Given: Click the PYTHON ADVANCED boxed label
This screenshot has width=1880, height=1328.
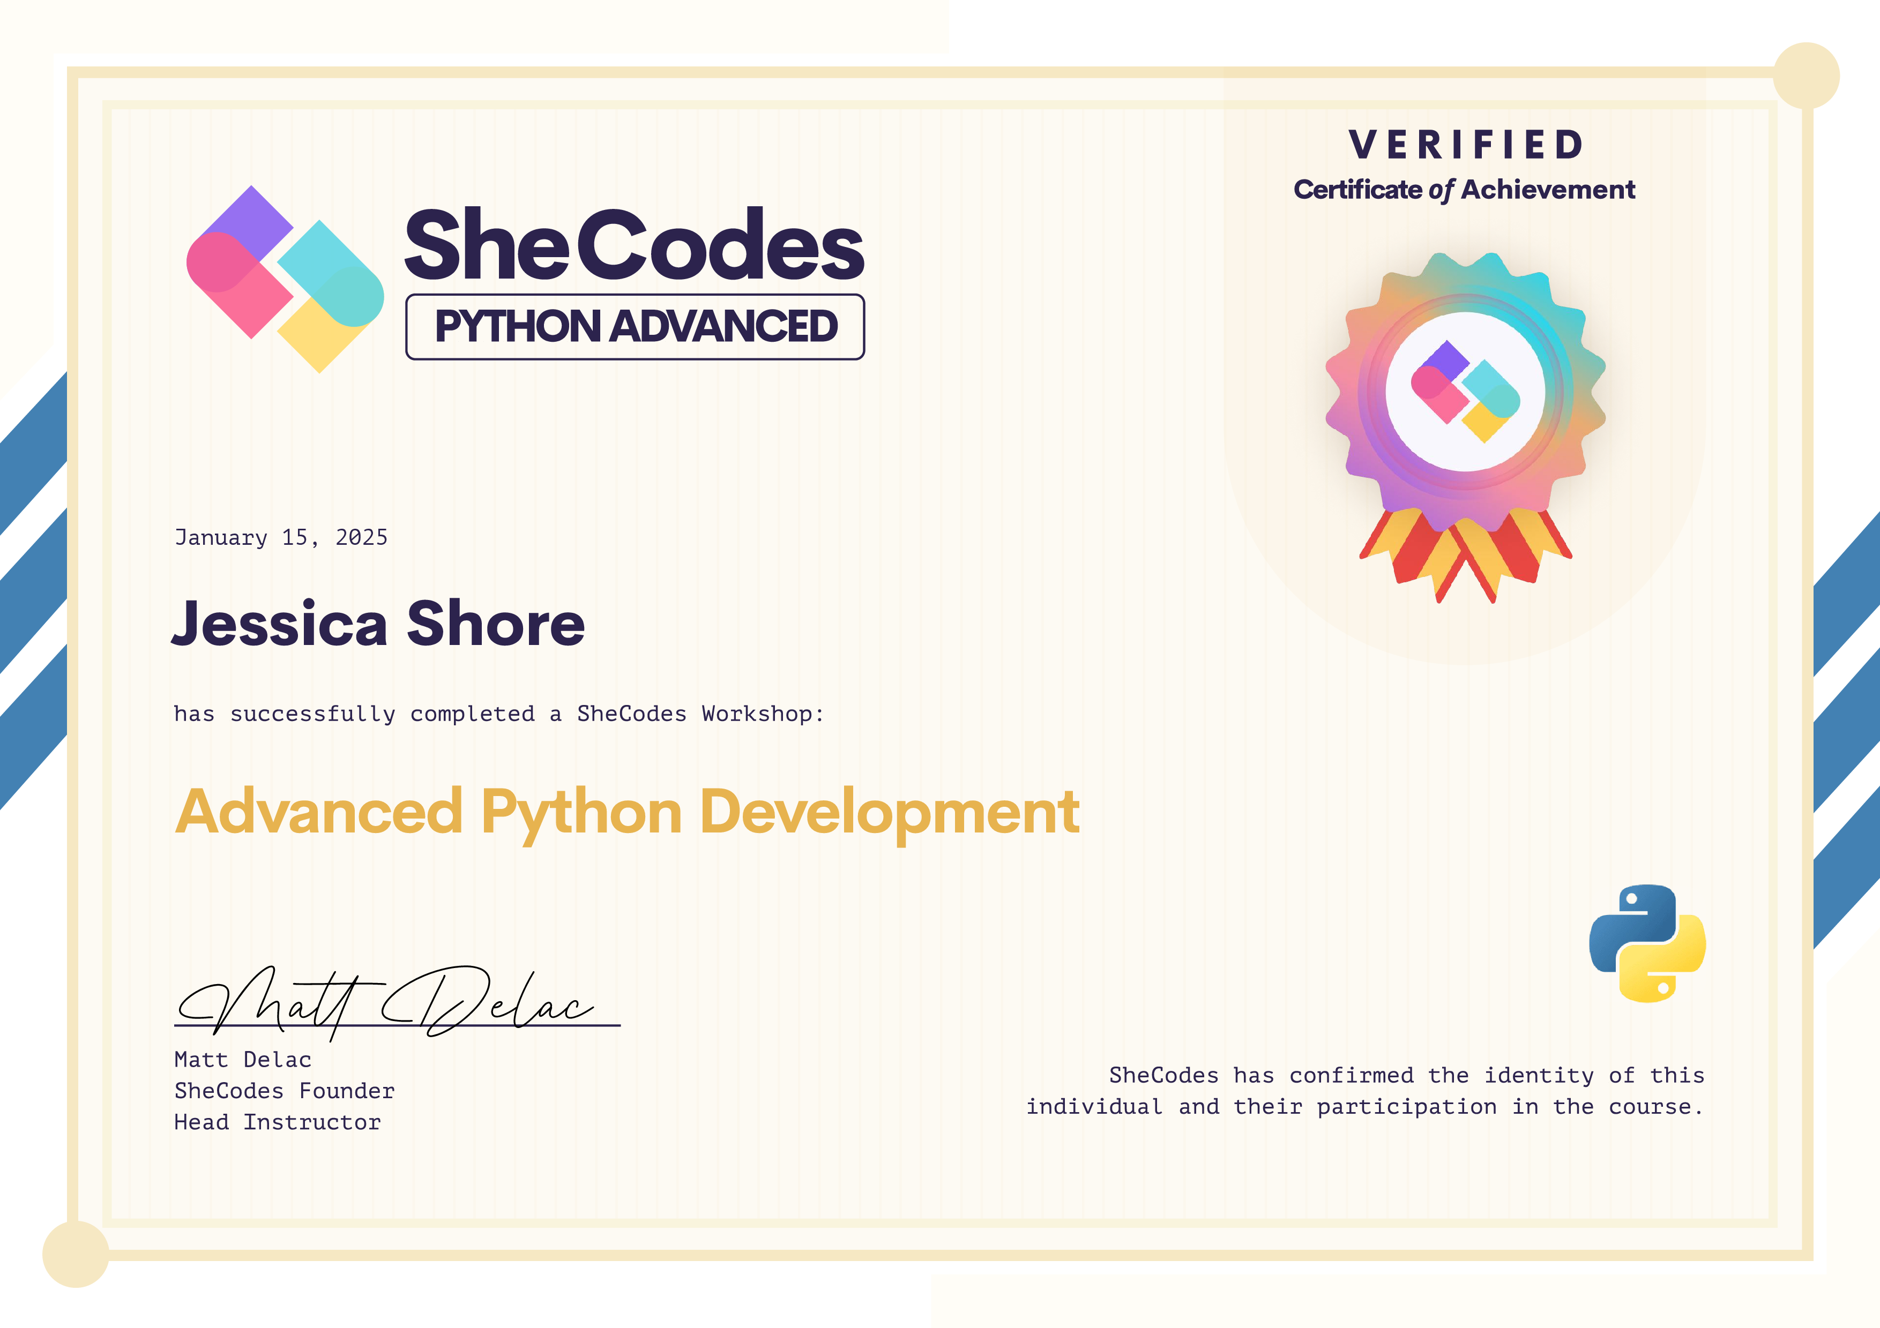Looking at the screenshot, I should pos(636,326).
